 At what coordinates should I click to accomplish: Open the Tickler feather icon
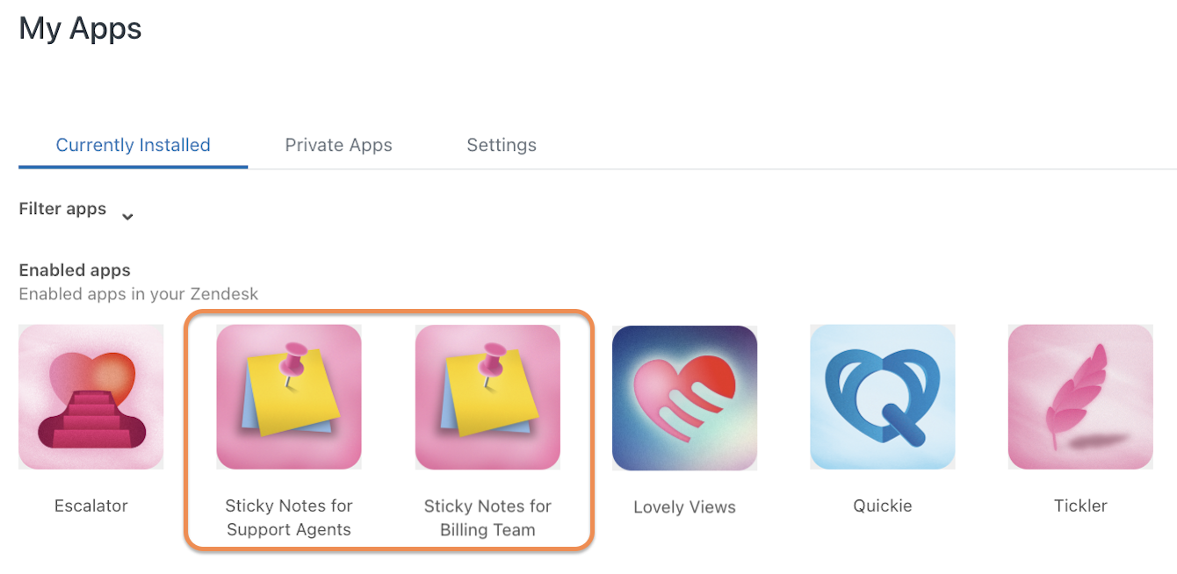pyautogui.click(x=1080, y=397)
